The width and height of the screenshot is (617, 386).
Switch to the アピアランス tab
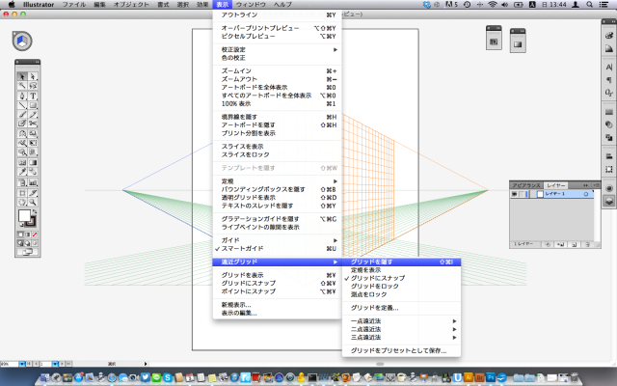click(525, 185)
